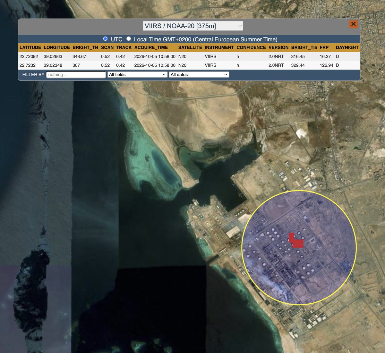The width and height of the screenshot is (385, 353).
Task: Select BRIGHT_TI5 value 316.45
Action: (x=298, y=56)
